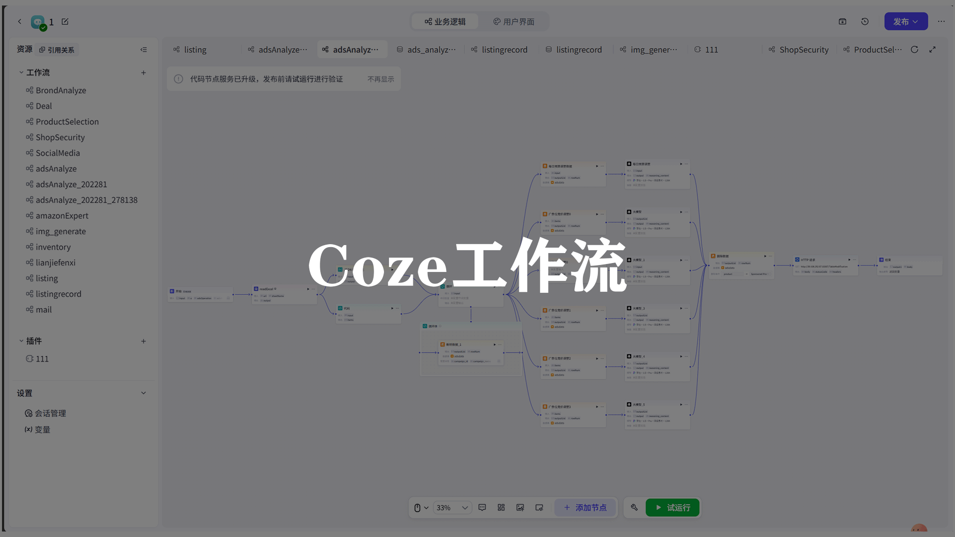Collapse the 设置 section chevron
Image resolution: width=955 pixels, height=537 pixels.
[x=144, y=393]
